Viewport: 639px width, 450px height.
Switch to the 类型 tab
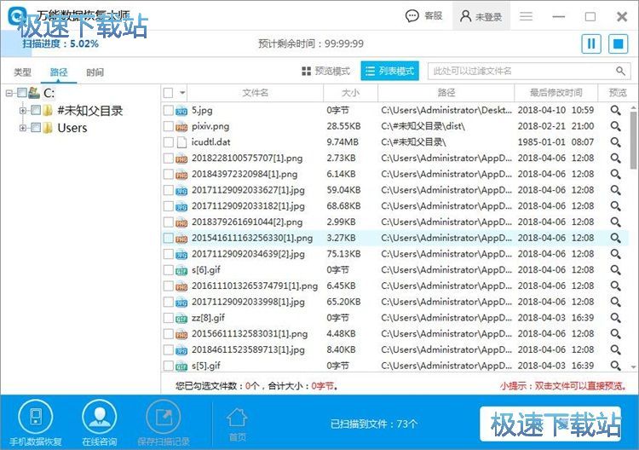tap(23, 72)
